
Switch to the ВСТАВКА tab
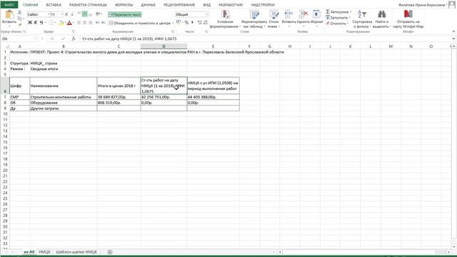[54, 5]
